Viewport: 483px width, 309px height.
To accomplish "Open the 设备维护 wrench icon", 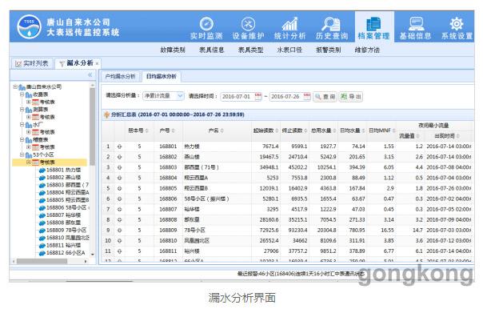I will coord(248,24).
